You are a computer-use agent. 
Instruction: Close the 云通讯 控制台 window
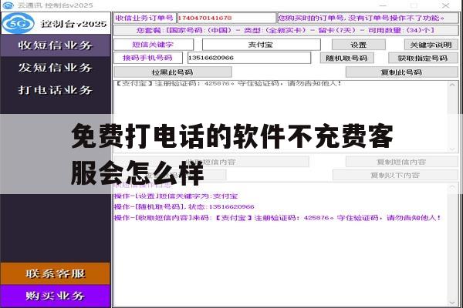(445, 5)
